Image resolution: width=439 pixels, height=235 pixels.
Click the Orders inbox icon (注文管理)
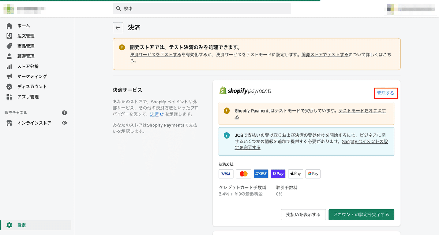click(x=9, y=36)
